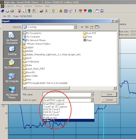Screen dimensions: 136x139
Task: Click the blank window layout icon
Action: pyautogui.click(x=97, y=11)
